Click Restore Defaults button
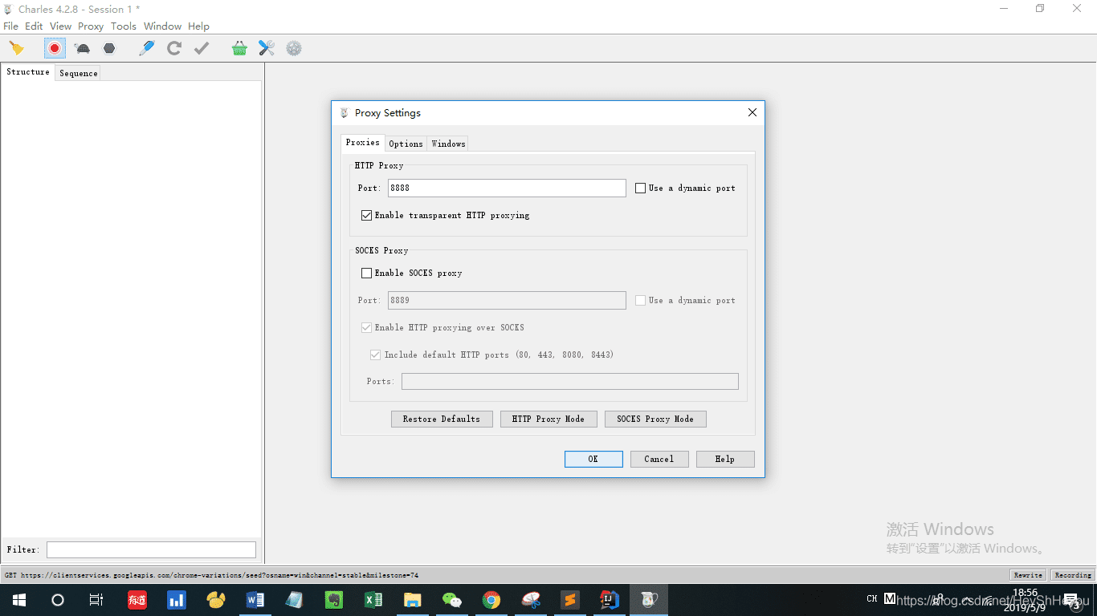This screenshot has width=1097, height=616. pos(442,419)
